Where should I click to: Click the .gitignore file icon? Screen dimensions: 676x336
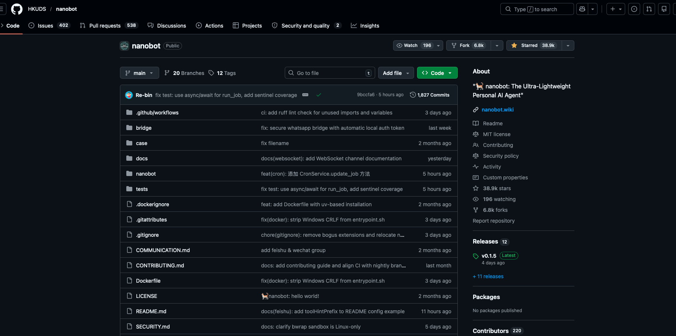[x=129, y=235]
